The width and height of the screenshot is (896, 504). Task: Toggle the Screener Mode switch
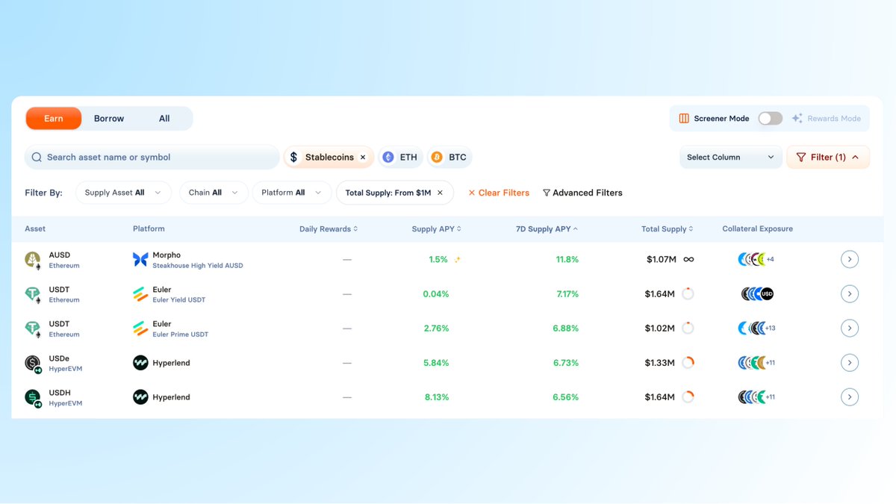[x=771, y=118]
